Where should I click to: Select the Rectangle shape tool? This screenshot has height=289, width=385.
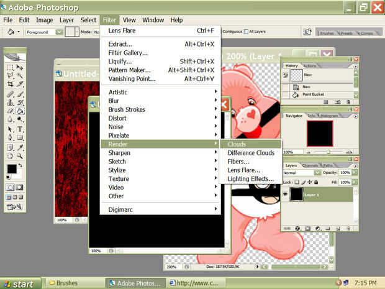(20, 137)
